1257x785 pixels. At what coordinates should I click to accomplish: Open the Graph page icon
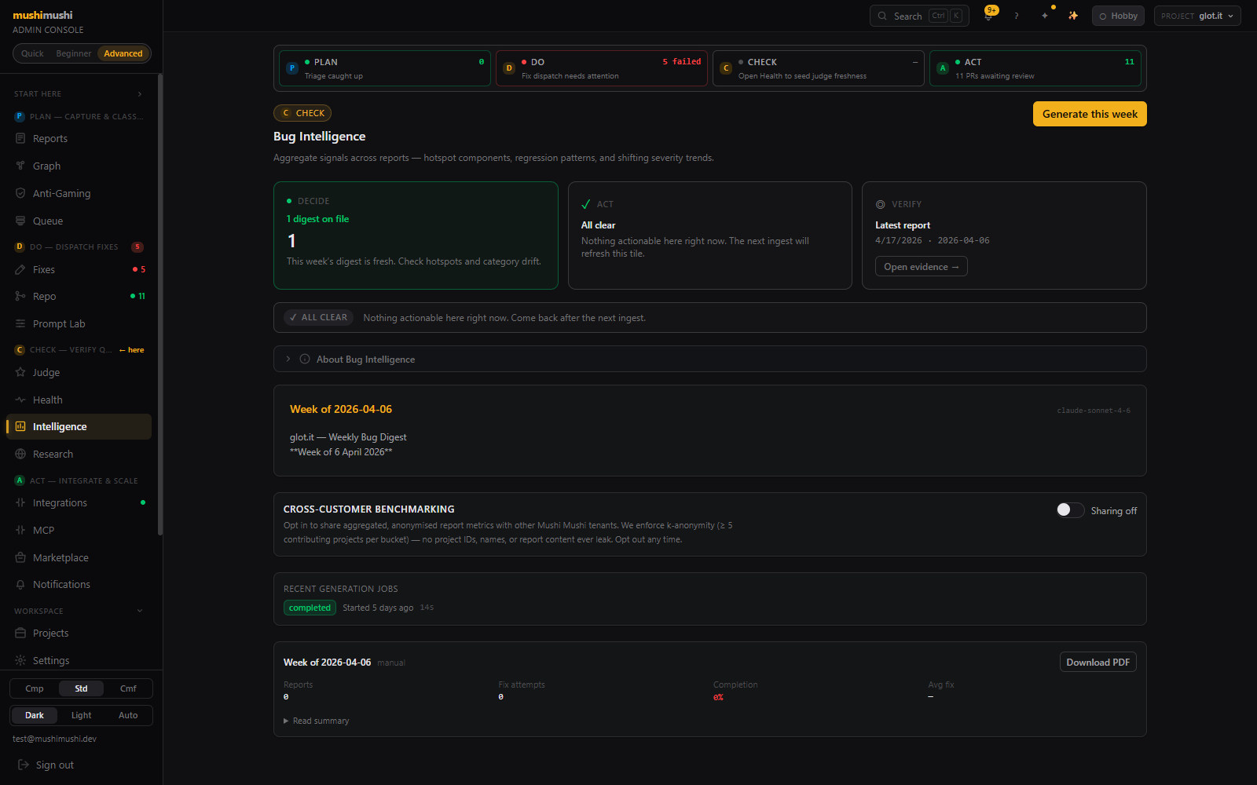tap(20, 166)
